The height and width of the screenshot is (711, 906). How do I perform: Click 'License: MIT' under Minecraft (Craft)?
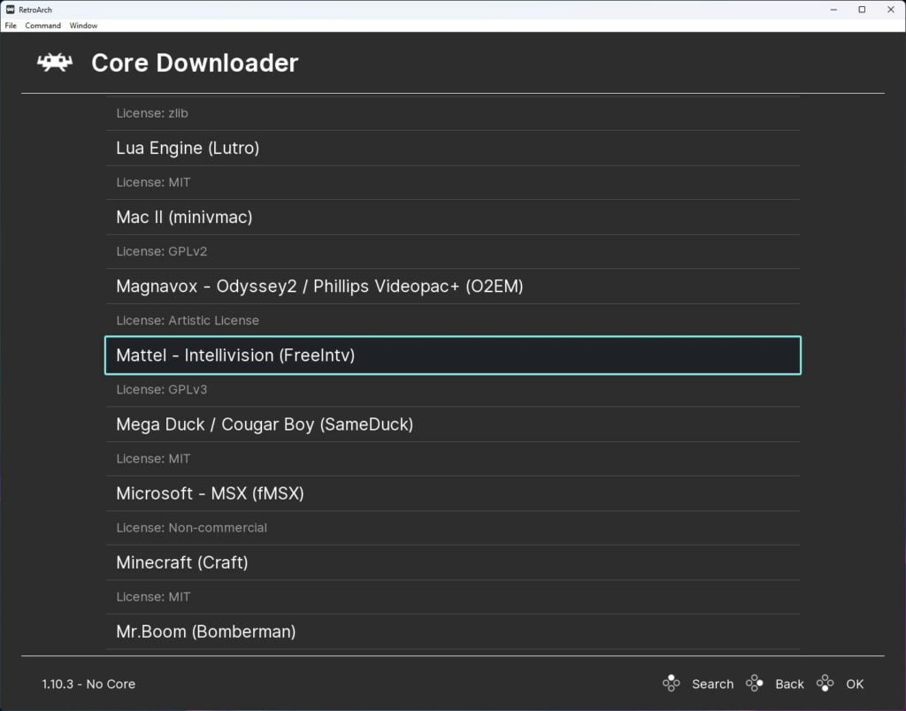[153, 597]
